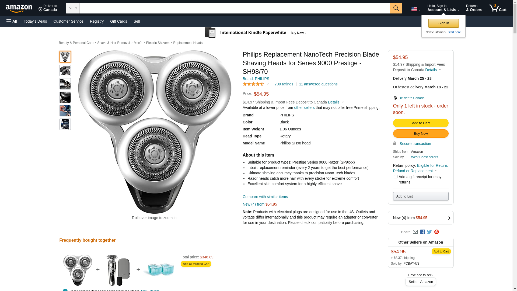Select the last product image thumbnail

point(65,124)
